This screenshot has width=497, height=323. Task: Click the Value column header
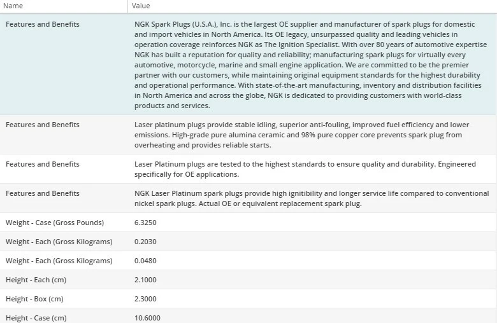141,6
